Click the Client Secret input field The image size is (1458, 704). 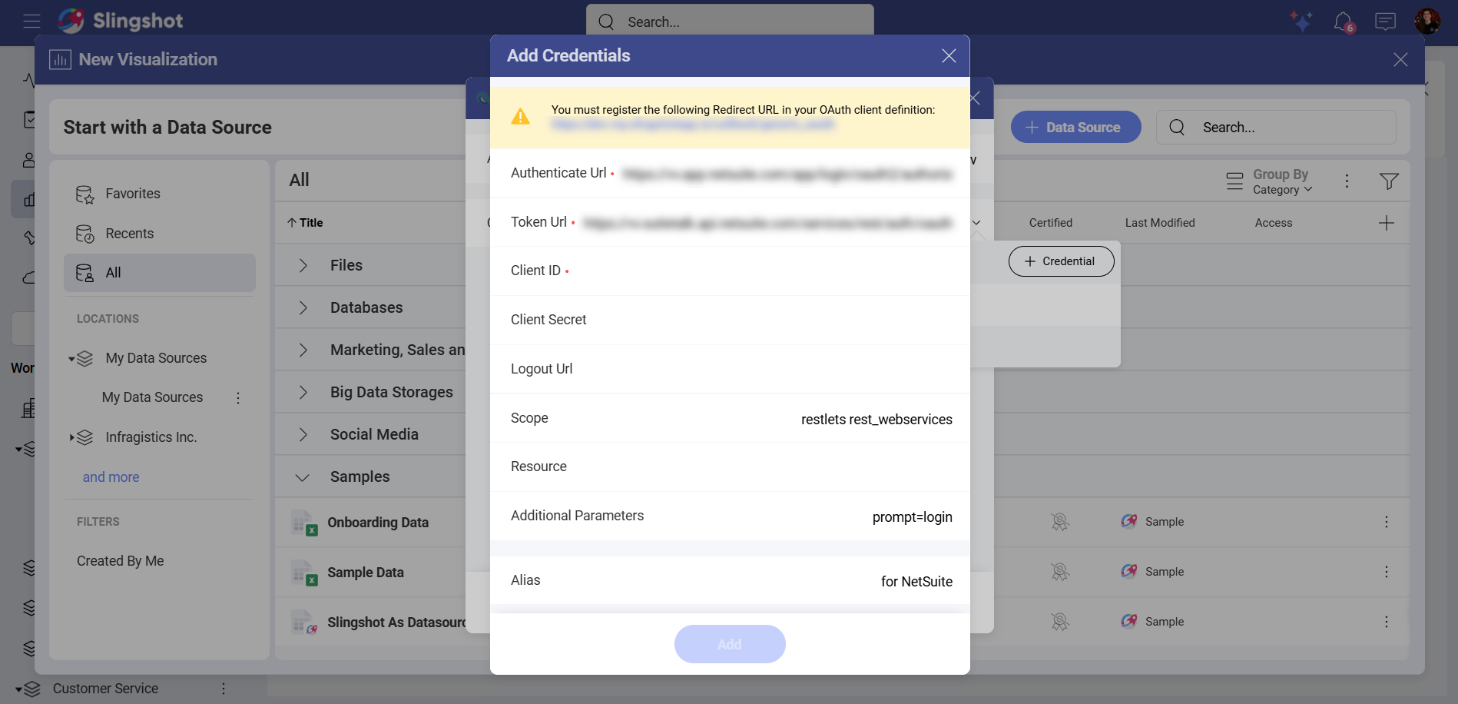tap(768, 320)
